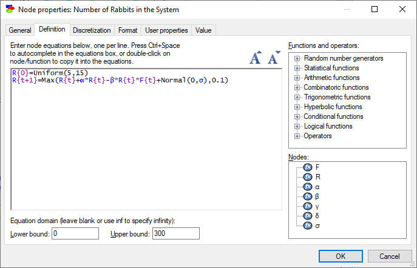Image resolution: width=417 pixels, height=268 pixels.
Task: Select the δ node icon
Action: coord(308,216)
